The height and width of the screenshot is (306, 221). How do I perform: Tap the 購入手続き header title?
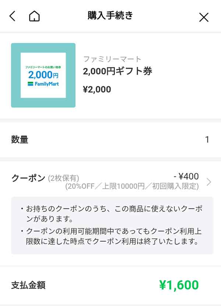coord(110,16)
